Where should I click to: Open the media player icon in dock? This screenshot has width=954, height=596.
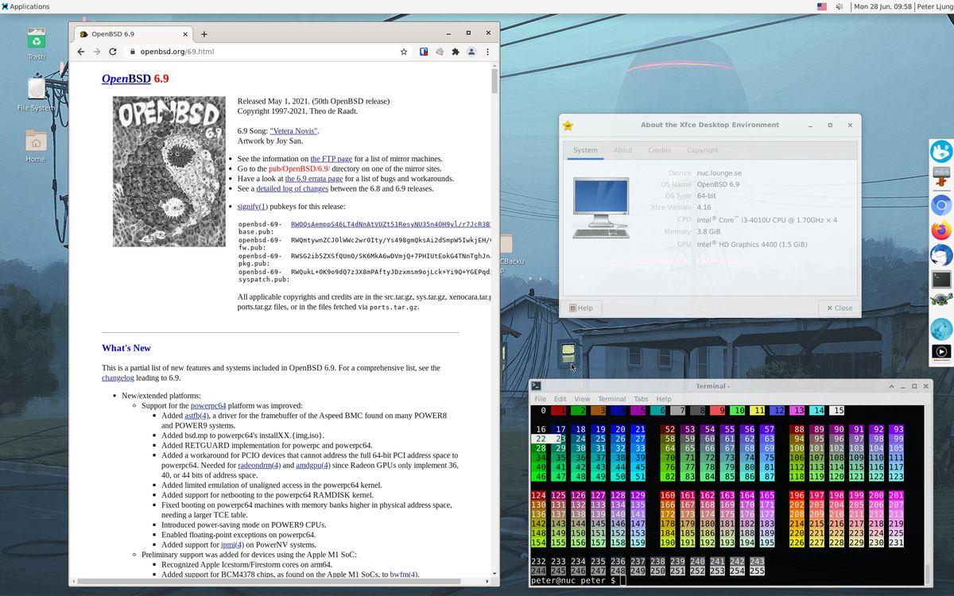tap(941, 351)
